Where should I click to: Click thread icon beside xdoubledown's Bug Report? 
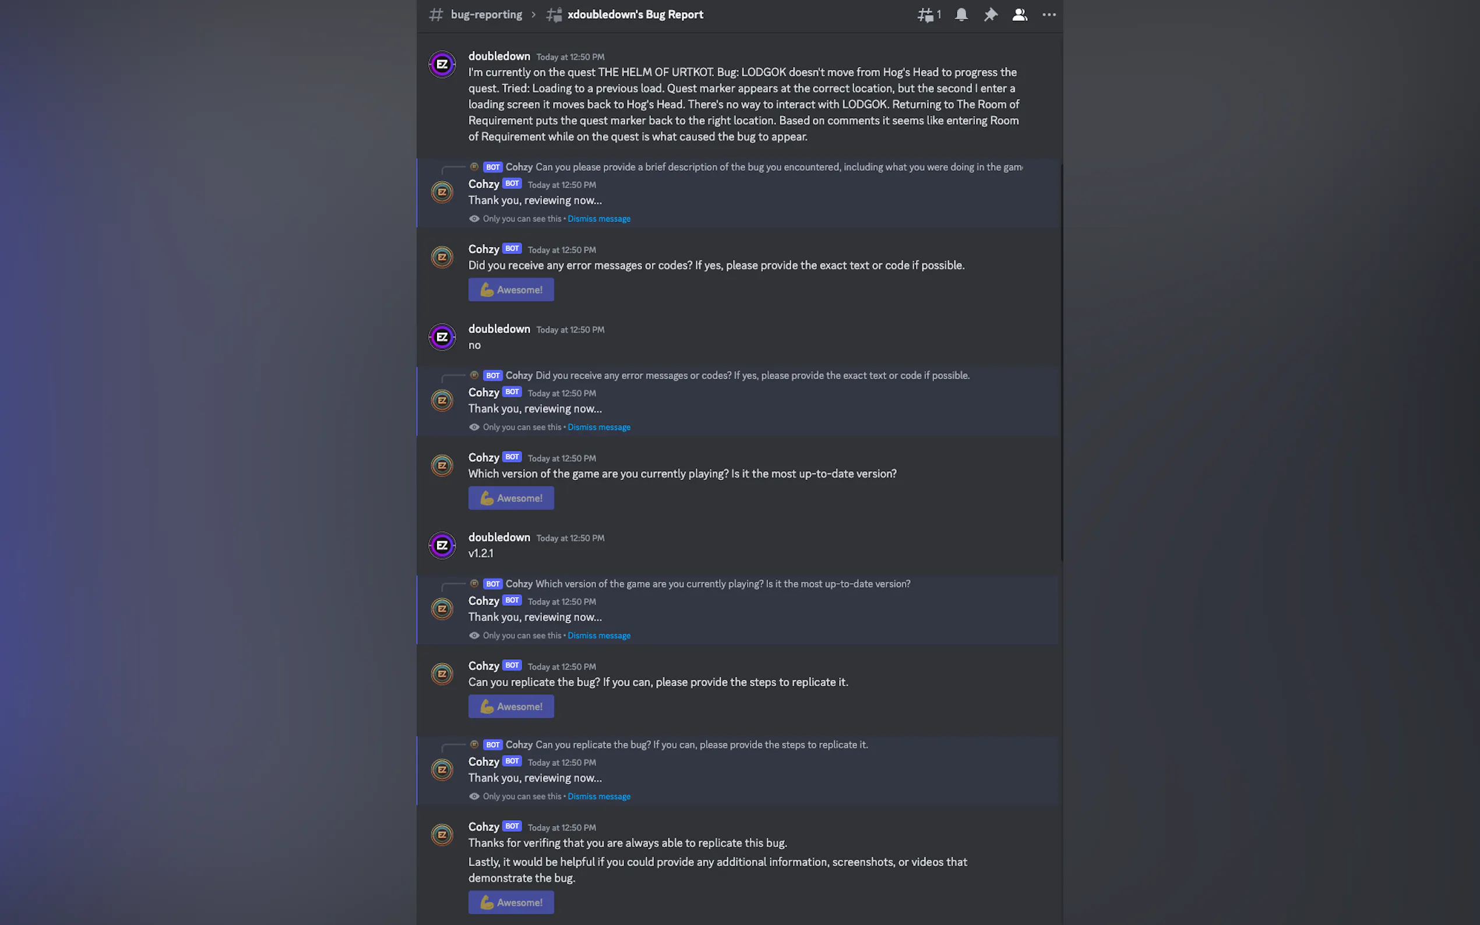click(x=554, y=15)
